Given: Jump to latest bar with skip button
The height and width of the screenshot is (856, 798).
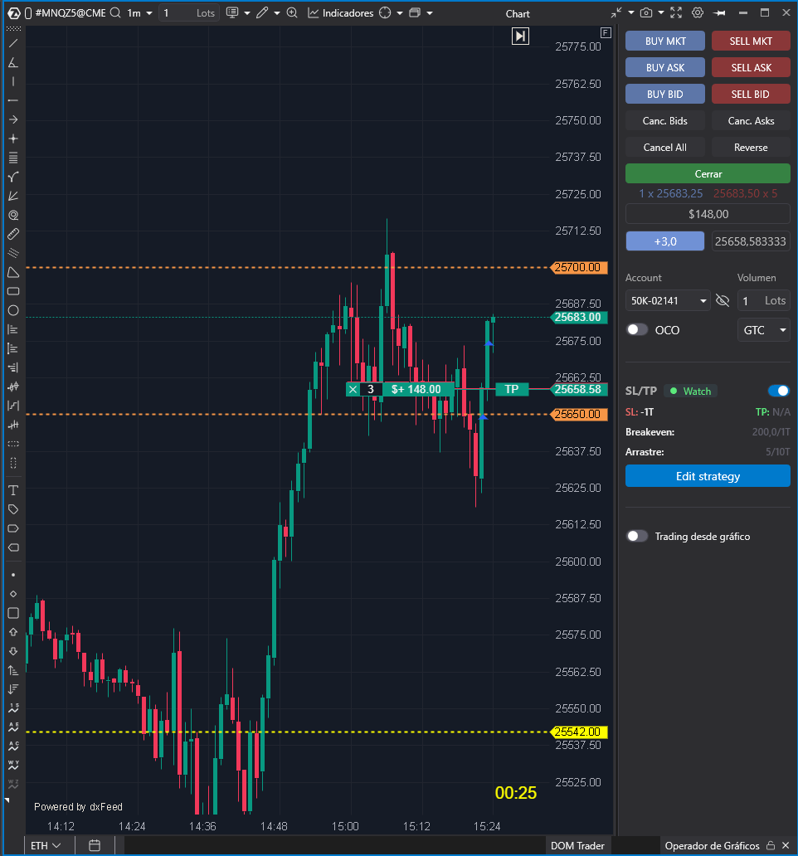Looking at the screenshot, I should 520,36.
